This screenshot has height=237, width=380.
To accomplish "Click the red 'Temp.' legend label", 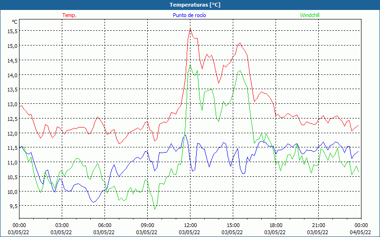I will 69,15.
